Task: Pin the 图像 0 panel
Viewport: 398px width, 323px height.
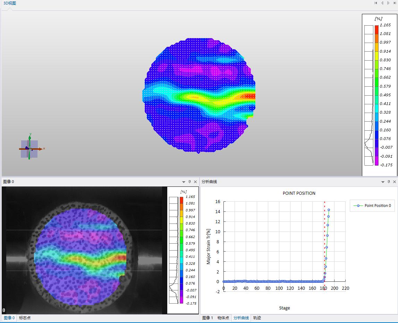Action: [189, 182]
